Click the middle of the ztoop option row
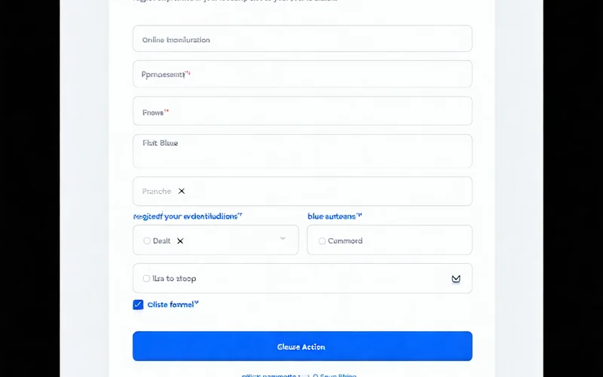This screenshot has width=603, height=377. point(301,278)
